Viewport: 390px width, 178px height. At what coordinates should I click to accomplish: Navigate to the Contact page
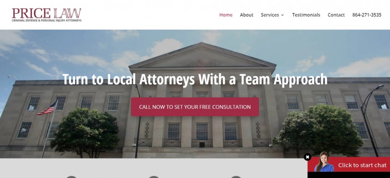(x=336, y=15)
